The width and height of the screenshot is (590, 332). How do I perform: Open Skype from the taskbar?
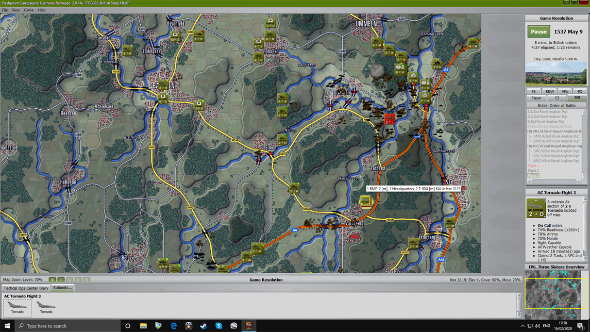218,326
